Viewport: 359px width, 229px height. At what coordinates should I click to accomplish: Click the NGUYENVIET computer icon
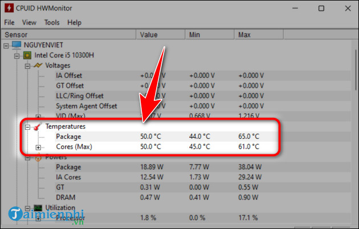(x=17, y=45)
